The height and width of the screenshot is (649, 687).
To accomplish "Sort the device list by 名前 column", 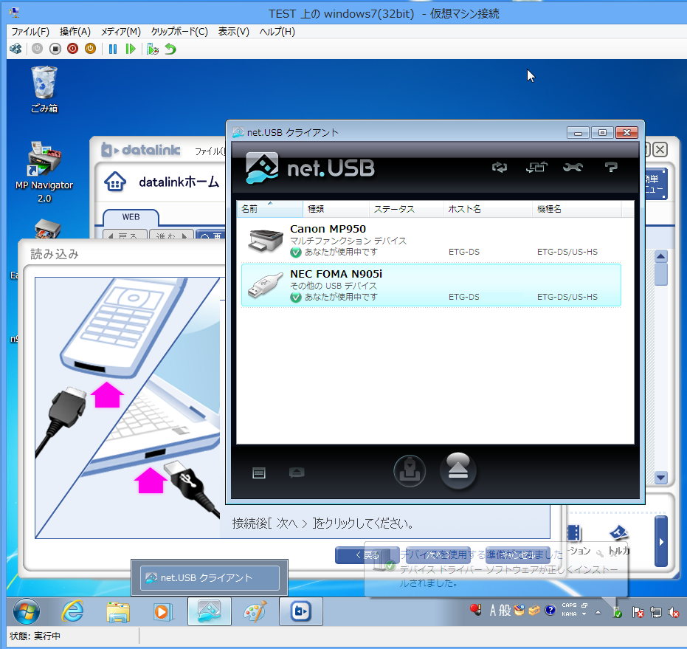I will coord(269,209).
